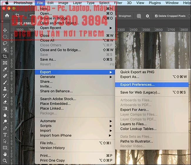Expand the Scripts submenu
This screenshot has width=191, height=165.
(75, 126)
